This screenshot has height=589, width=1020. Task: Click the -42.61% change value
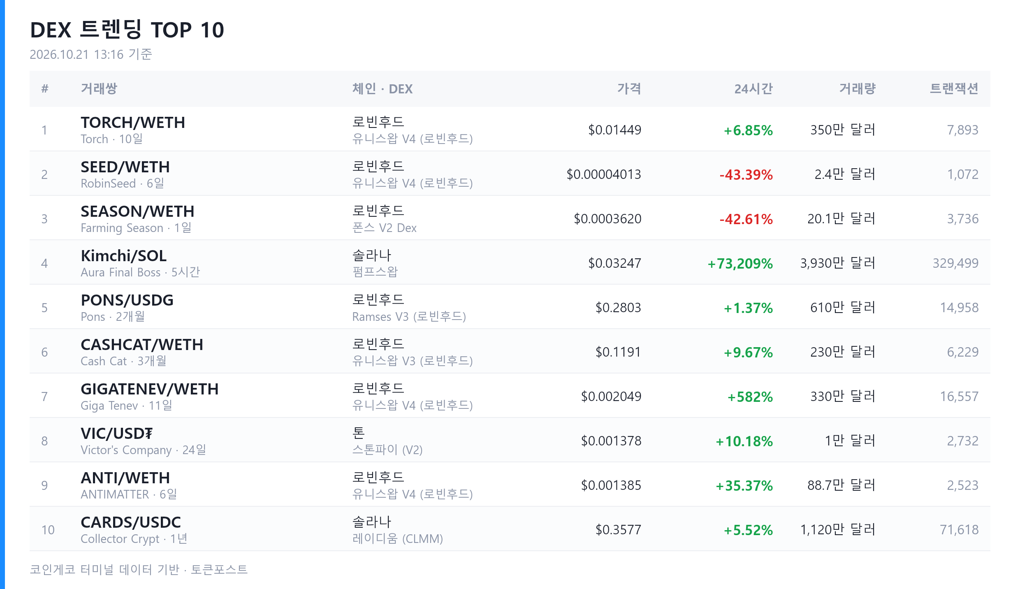coord(746,219)
